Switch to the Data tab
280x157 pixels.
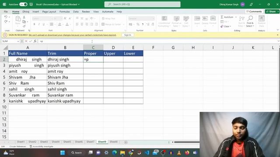pyautogui.click(x=76, y=12)
